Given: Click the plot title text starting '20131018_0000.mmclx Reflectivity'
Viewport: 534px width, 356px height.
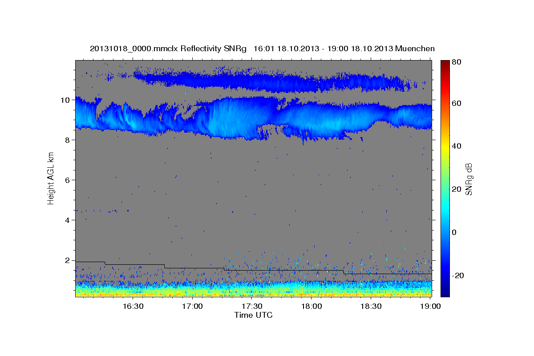Looking at the screenshot, I should 262,49.
